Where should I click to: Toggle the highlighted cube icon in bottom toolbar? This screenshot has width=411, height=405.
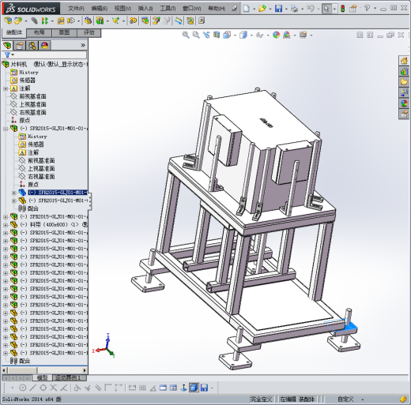pyautogui.click(x=194, y=388)
